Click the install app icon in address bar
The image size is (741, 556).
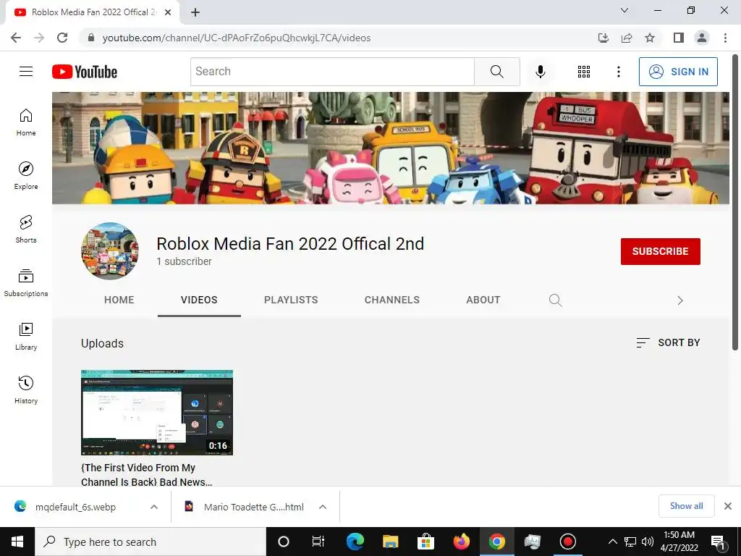click(603, 38)
